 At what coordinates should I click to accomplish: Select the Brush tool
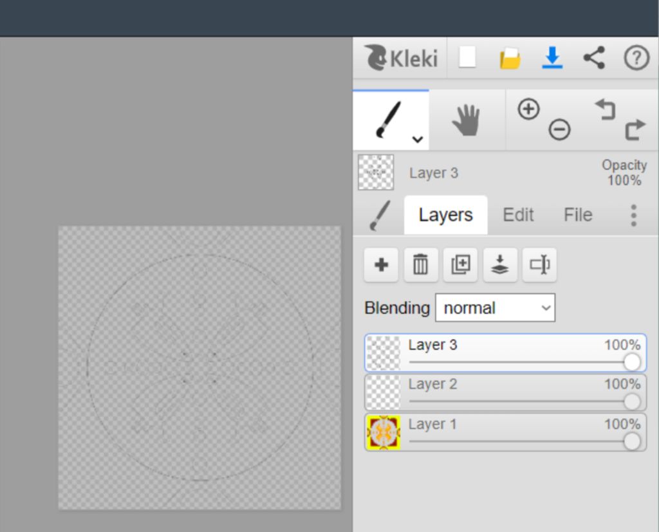(x=391, y=120)
